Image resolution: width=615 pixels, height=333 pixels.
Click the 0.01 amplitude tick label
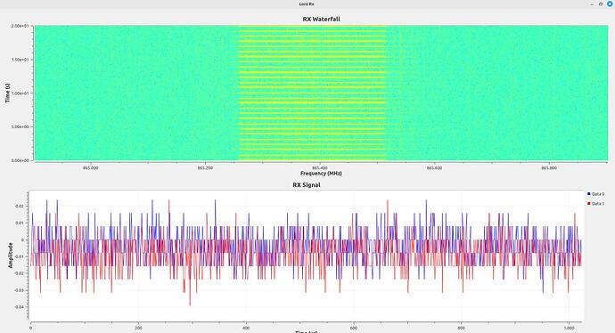pyautogui.click(x=20, y=223)
